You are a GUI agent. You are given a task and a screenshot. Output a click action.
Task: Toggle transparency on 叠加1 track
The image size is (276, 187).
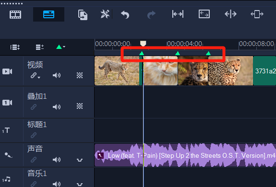[80, 106]
